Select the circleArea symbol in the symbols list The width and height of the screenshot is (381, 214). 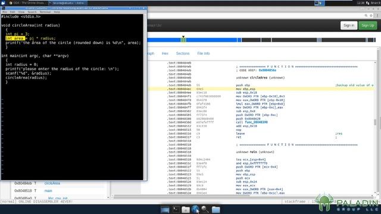click(52, 183)
